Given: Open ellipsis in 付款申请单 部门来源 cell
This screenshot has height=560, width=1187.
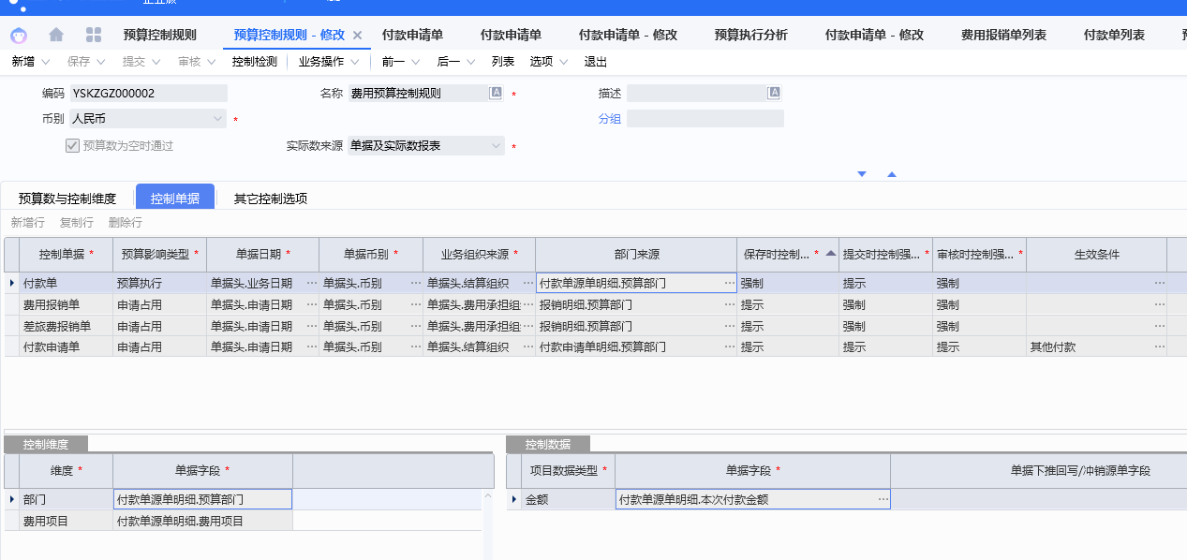Looking at the screenshot, I should pos(729,347).
